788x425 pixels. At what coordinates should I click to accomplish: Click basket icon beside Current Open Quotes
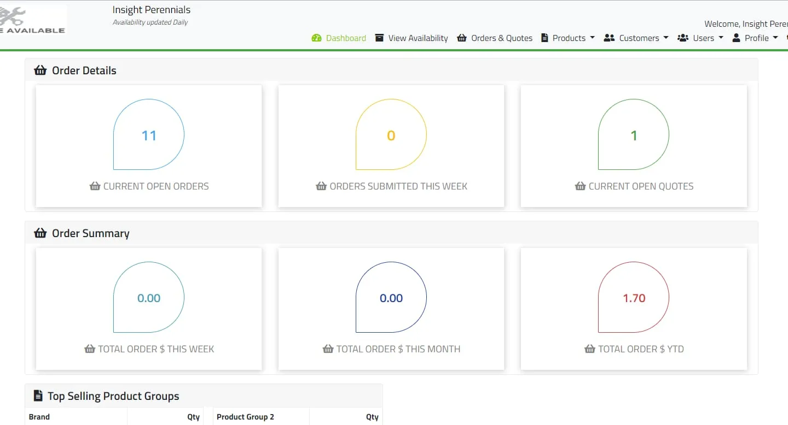pos(581,186)
